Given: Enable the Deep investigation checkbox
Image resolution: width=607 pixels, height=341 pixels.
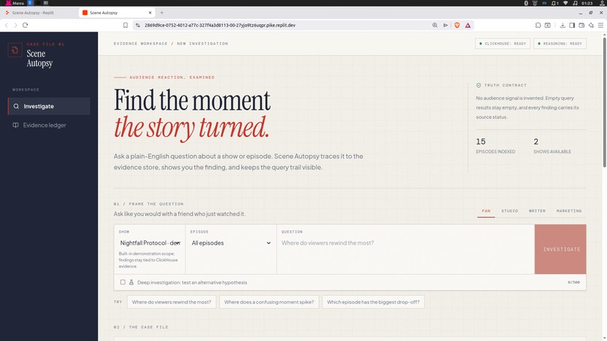Looking at the screenshot, I should (123, 282).
